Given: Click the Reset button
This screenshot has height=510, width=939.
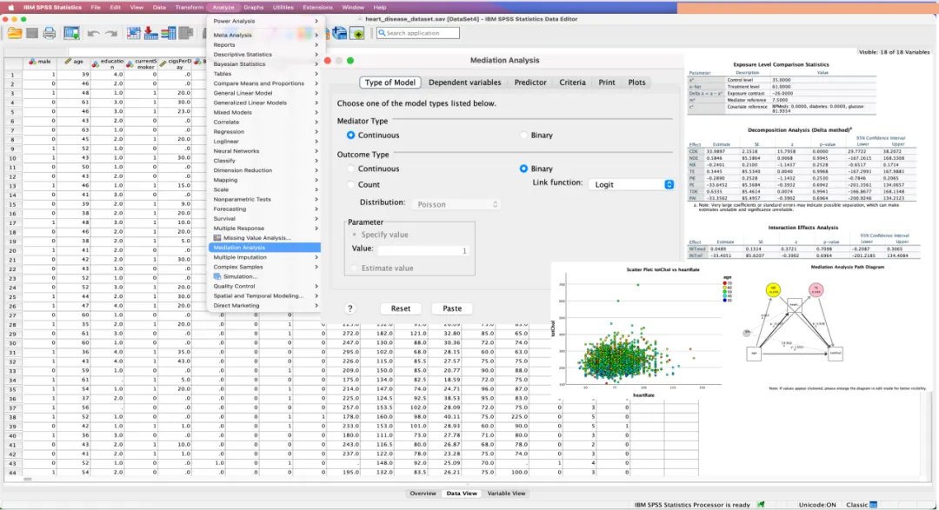Looking at the screenshot, I should (x=401, y=308).
